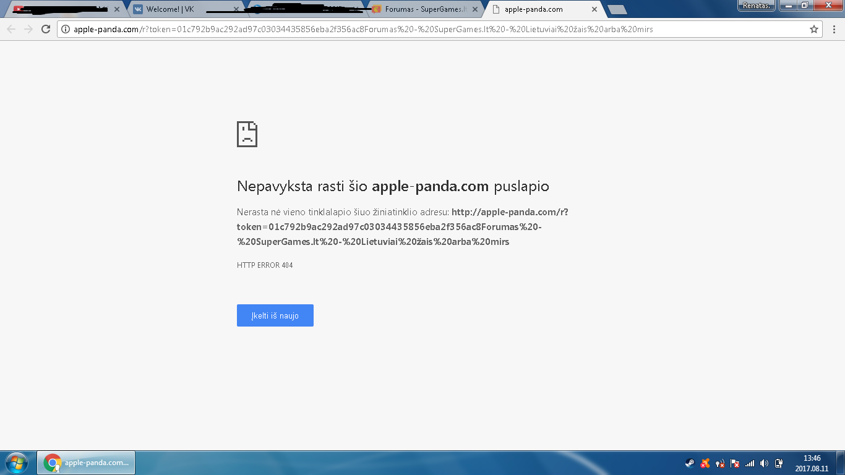Viewport: 845px width, 475px height.
Task: Click the heading Nepavyksta rasti šio apple-panda.com puslapio
Action: point(393,186)
